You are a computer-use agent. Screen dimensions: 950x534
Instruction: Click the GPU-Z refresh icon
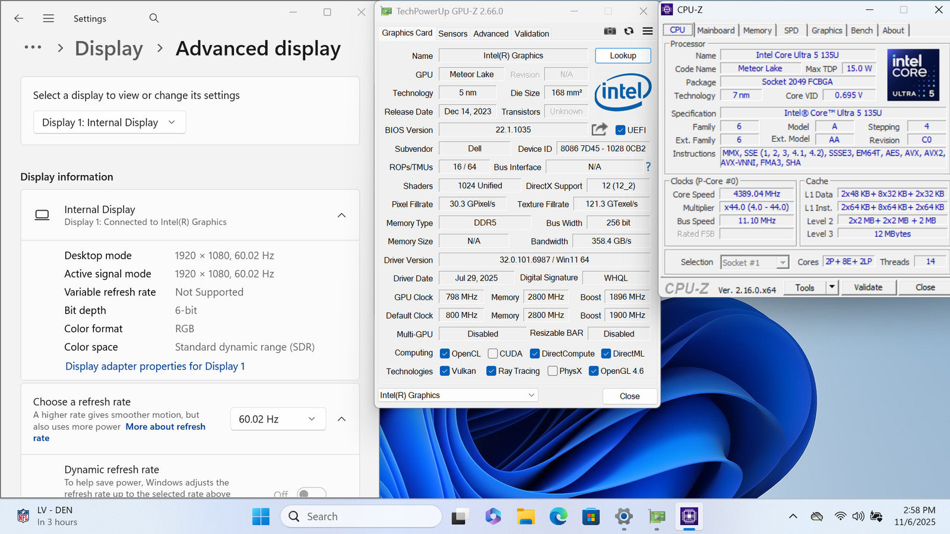(629, 31)
